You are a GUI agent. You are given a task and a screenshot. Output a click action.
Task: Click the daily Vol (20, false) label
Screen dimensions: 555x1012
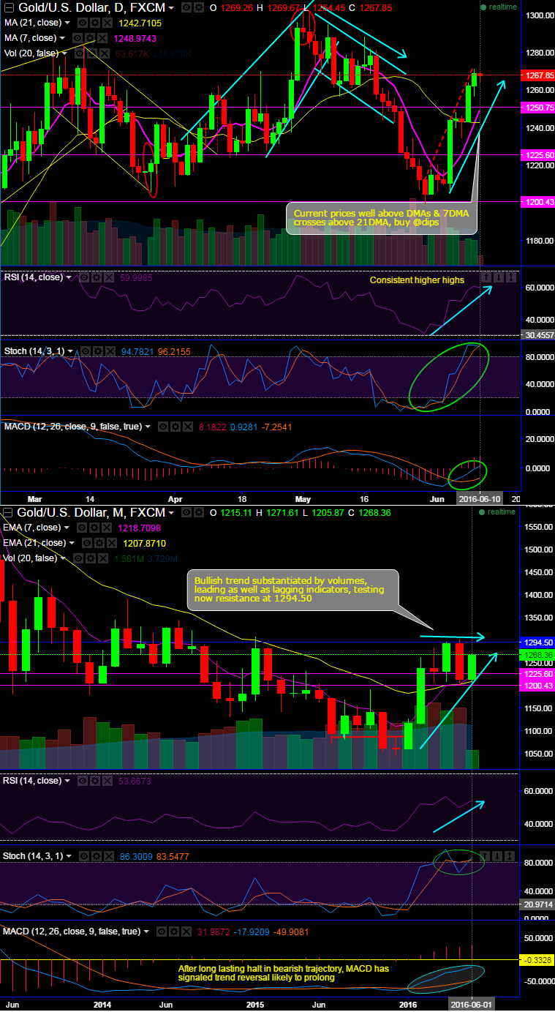click(31, 53)
